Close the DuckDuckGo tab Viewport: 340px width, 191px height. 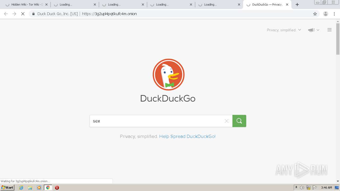coord(287,5)
